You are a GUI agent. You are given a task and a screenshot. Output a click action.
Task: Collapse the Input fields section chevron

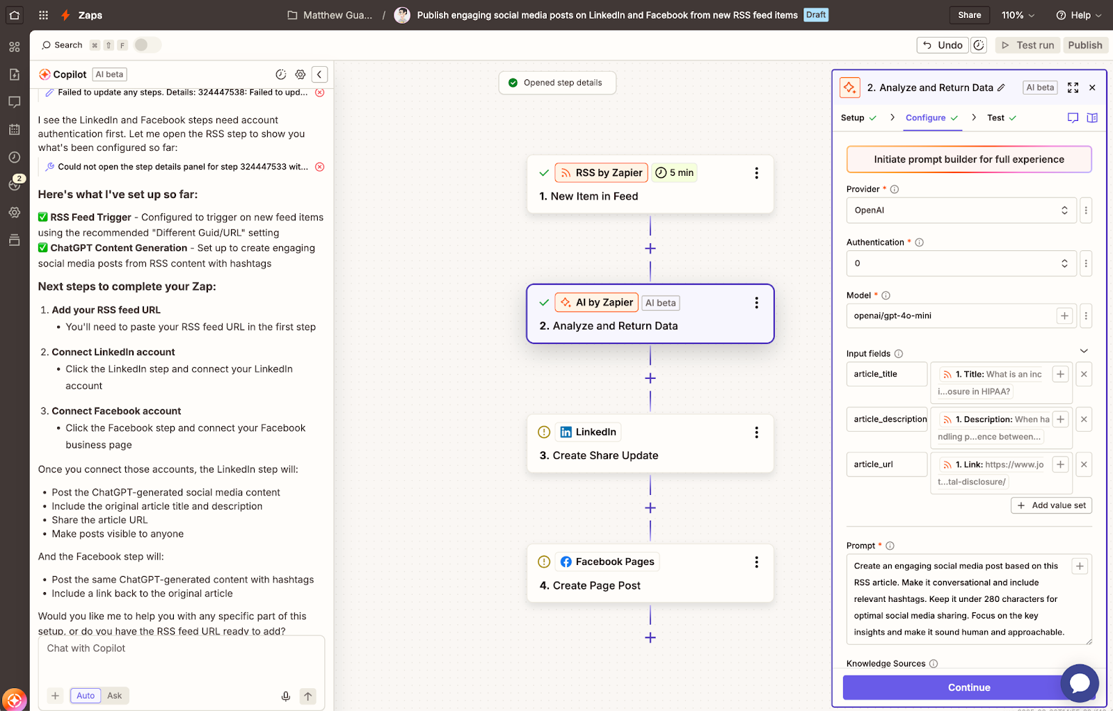(1083, 351)
